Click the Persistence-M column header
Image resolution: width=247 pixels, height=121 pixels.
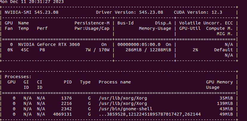pos(92,23)
